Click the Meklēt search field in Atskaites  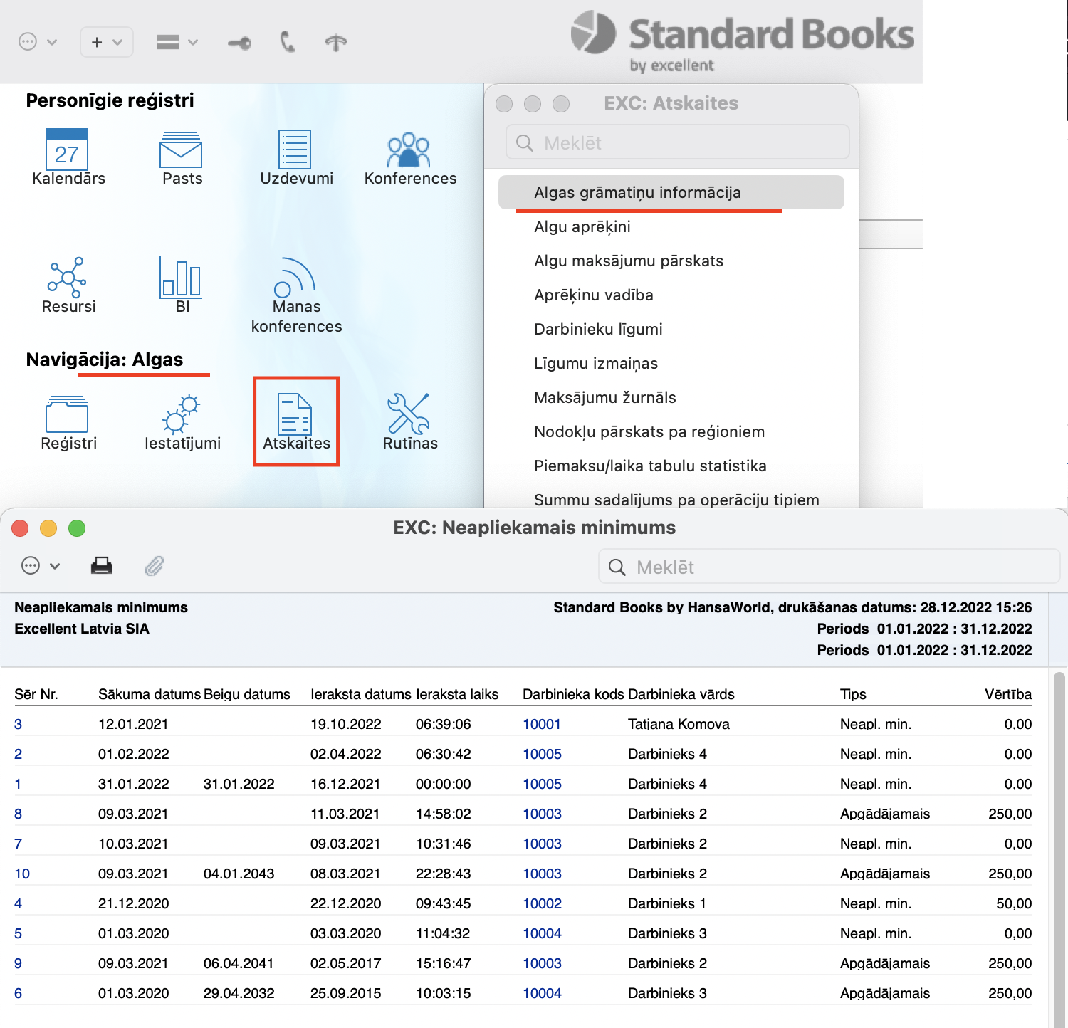click(676, 143)
